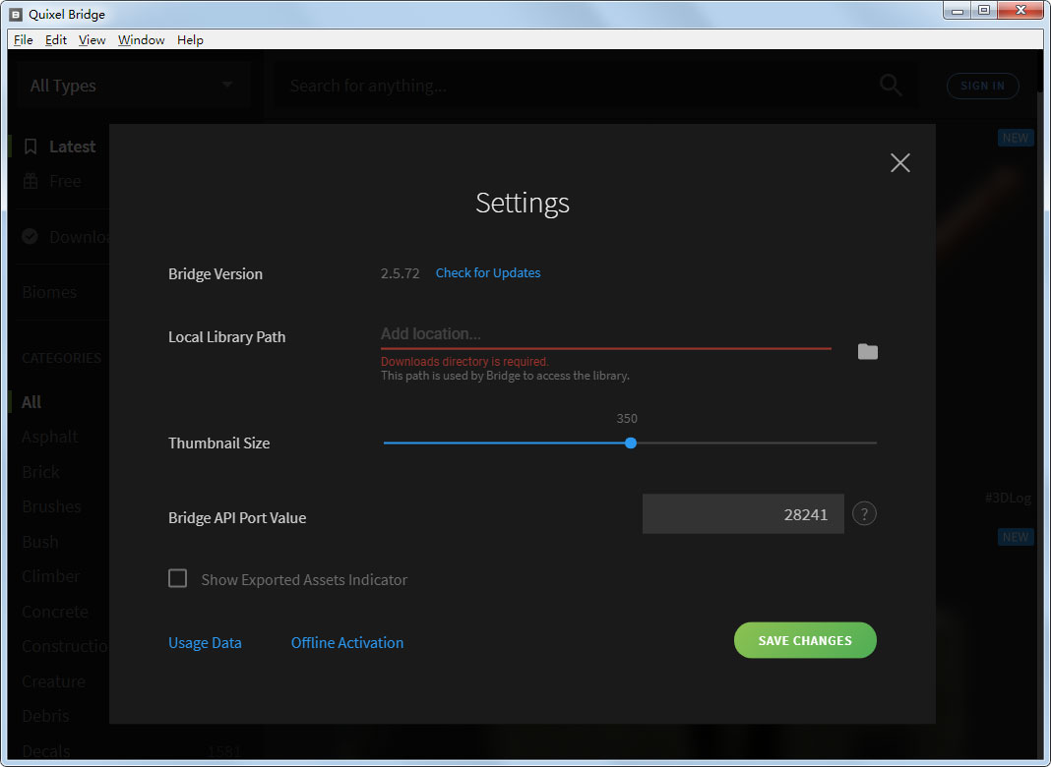This screenshot has width=1051, height=767.
Task: Select the Debris category
Action: point(45,716)
